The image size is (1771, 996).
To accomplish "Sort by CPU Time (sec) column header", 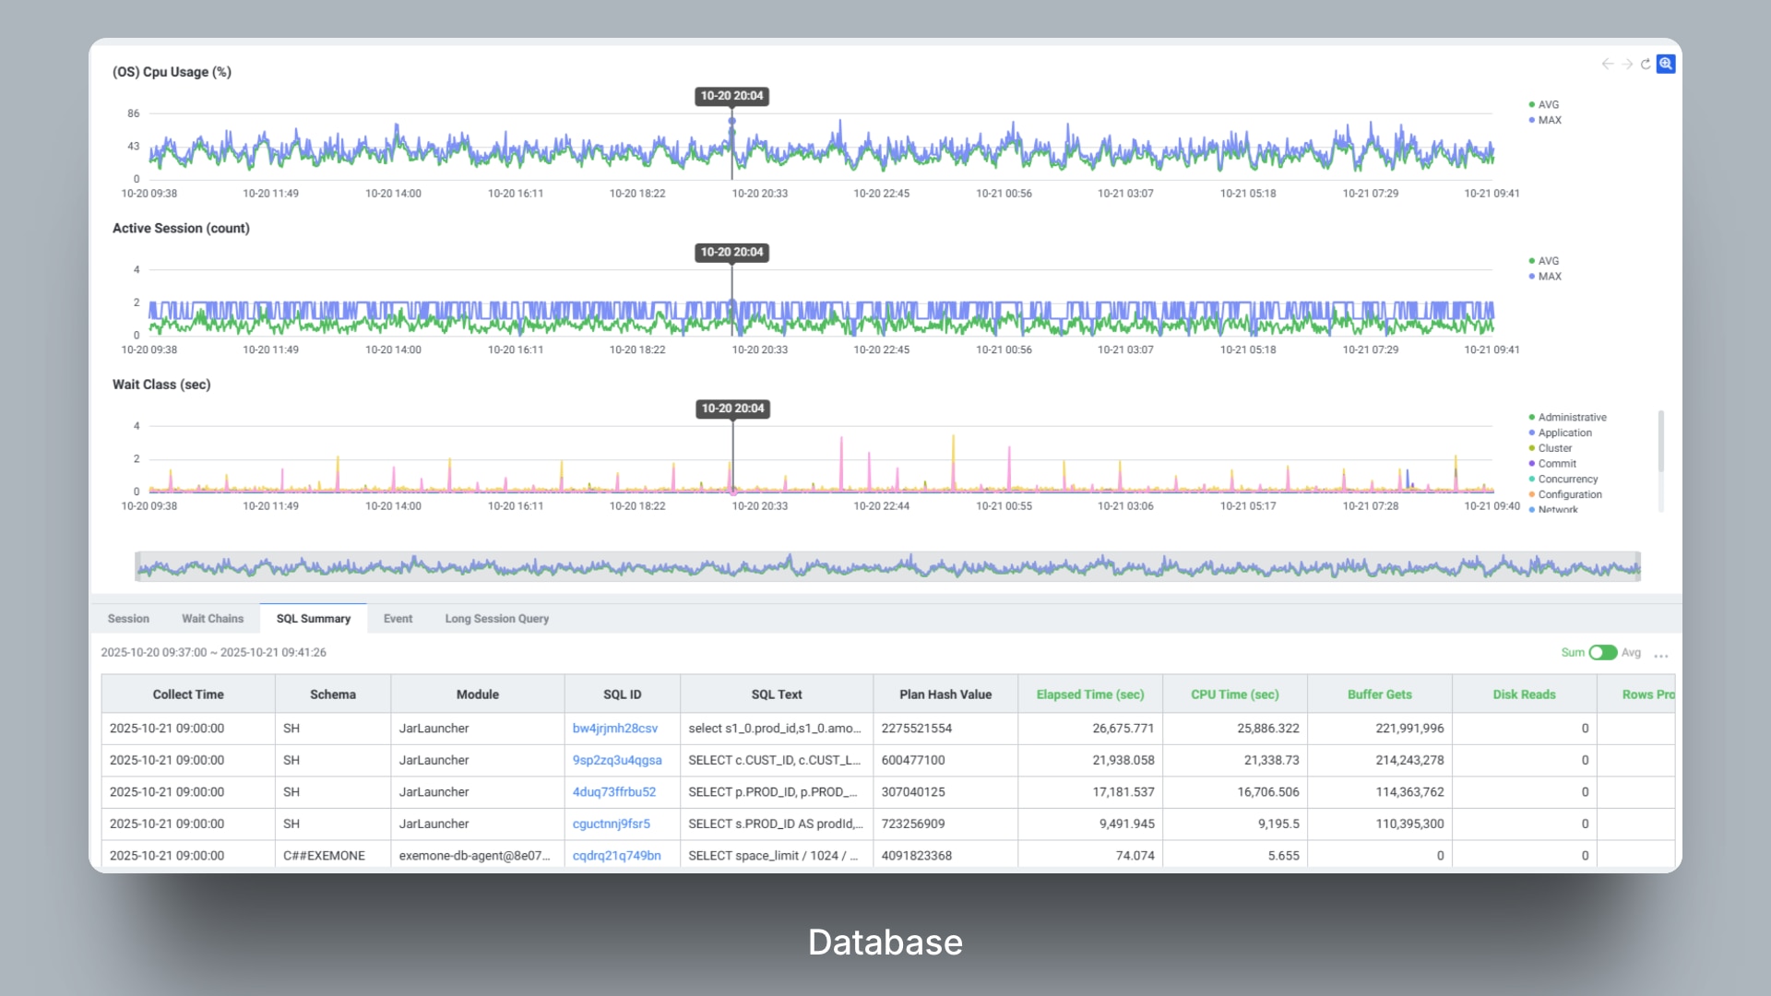I will pyautogui.click(x=1234, y=694).
